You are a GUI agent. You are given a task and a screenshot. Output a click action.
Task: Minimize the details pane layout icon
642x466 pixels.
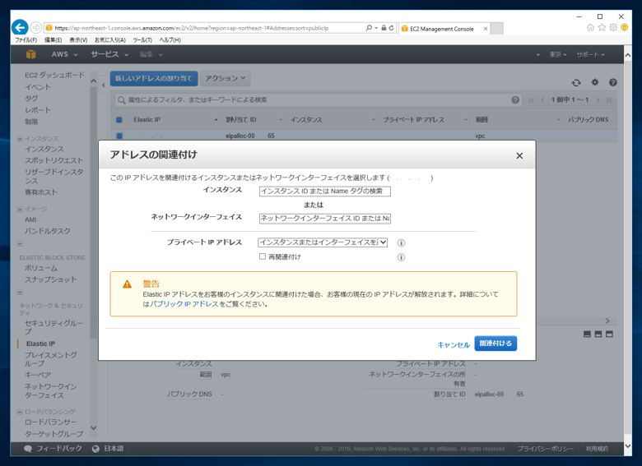click(587, 334)
